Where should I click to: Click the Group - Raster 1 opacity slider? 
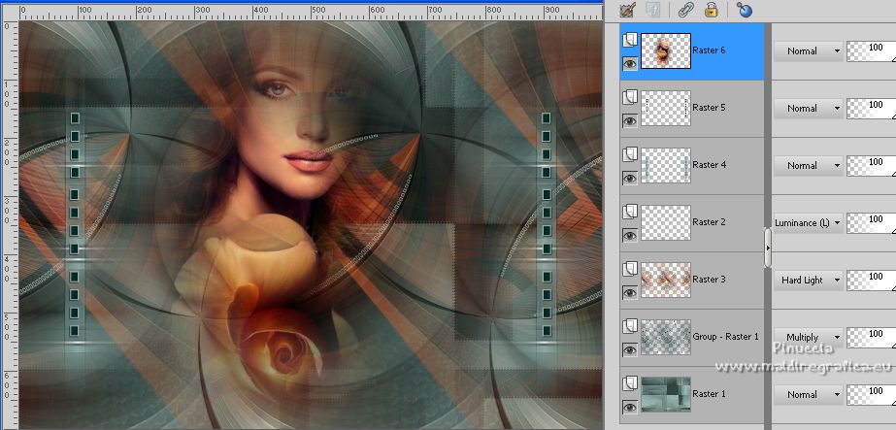872,337
